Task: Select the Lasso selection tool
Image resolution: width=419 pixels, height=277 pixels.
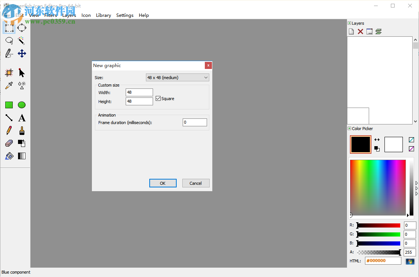Action: pyautogui.click(x=9, y=40)
